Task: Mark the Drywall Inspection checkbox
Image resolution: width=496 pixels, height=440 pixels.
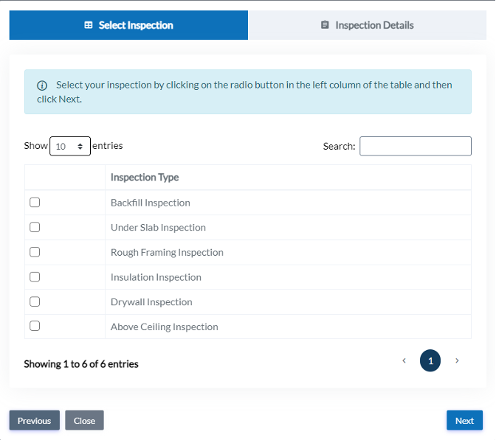Action: (x=35, y=301)
